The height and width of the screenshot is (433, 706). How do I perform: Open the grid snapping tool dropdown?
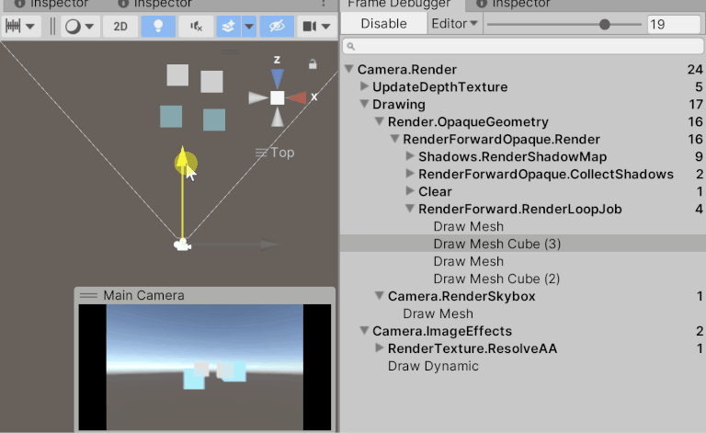point(21,26)
